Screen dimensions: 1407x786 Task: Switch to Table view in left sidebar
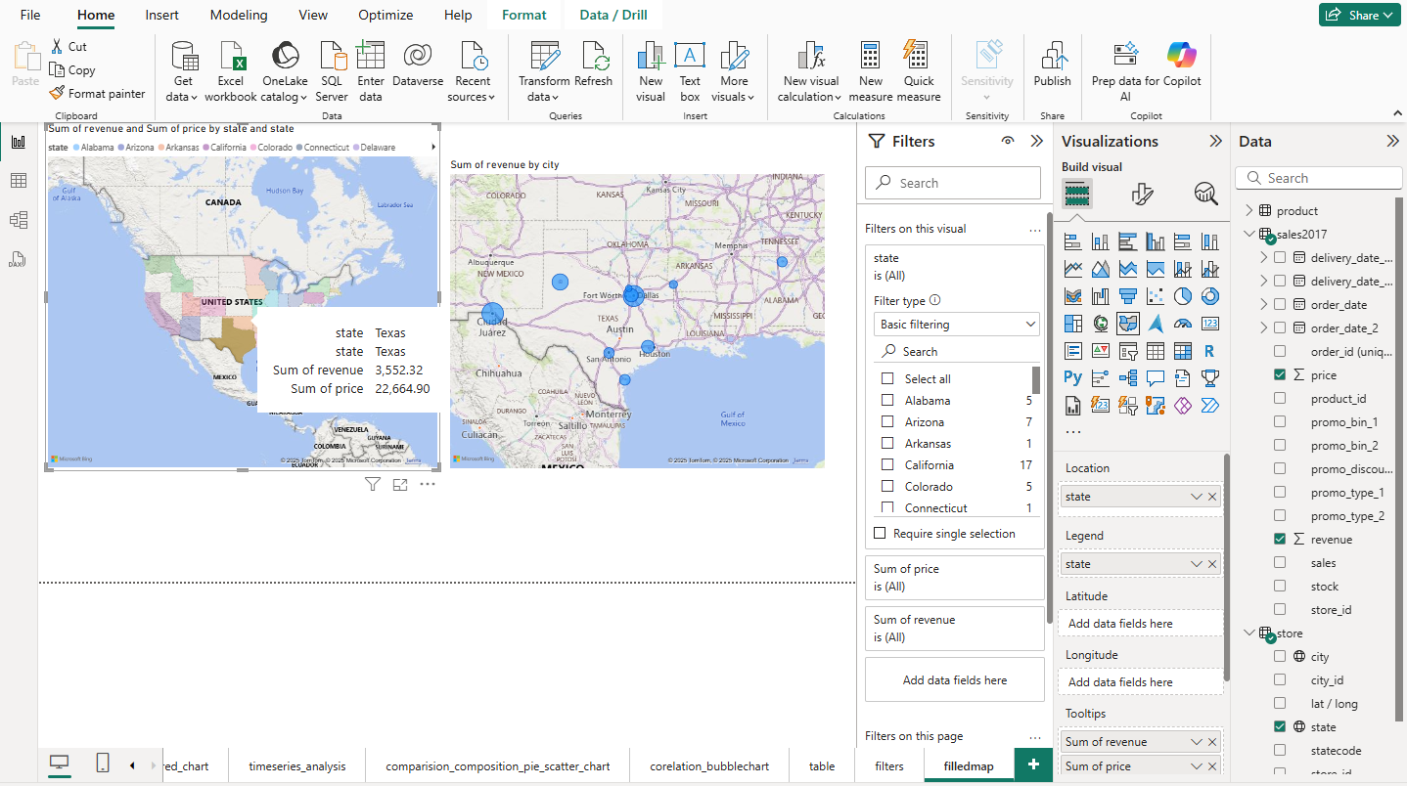point(18,181)
